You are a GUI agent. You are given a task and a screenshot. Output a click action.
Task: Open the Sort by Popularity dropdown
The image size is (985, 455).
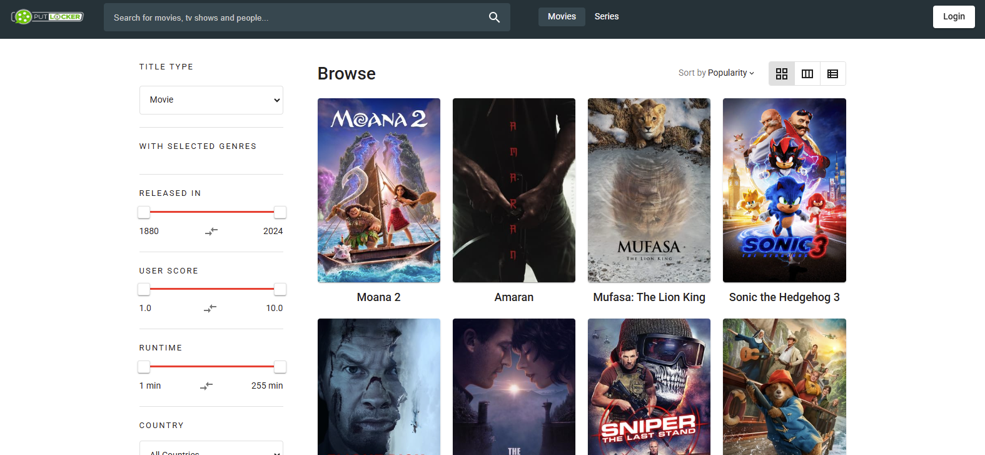point(716,73)
